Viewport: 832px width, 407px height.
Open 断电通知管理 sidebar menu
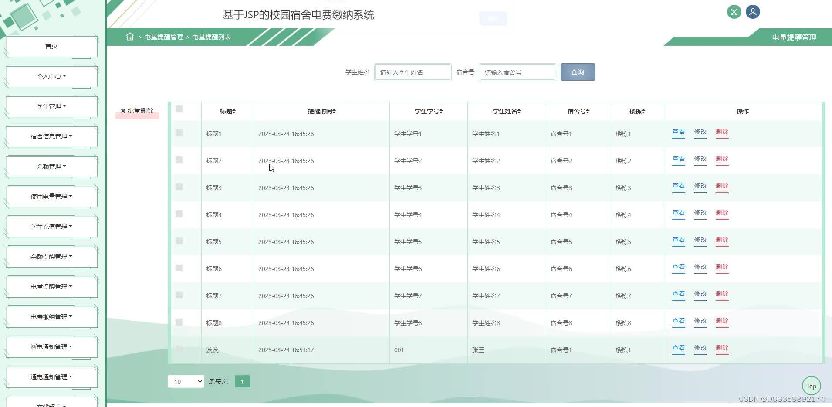pyautogui.click(x=51, y=347)
